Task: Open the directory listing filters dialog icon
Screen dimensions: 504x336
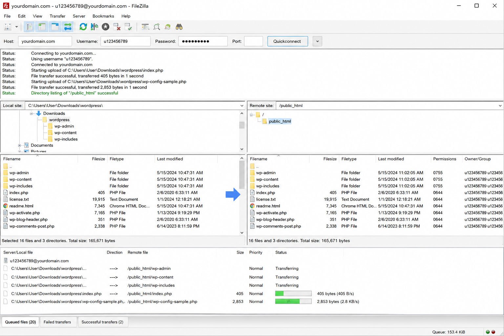Action: pyautogui.click(x=145, y=27)
